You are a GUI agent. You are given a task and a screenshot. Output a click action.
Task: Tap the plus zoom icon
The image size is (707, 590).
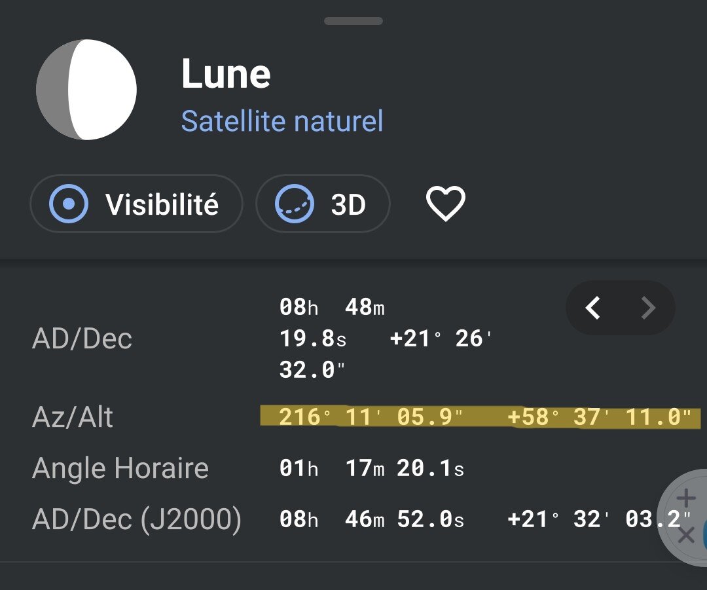[x=685, y=499]
